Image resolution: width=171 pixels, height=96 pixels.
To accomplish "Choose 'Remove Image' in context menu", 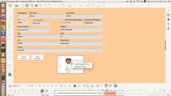I will coord(80,67).
